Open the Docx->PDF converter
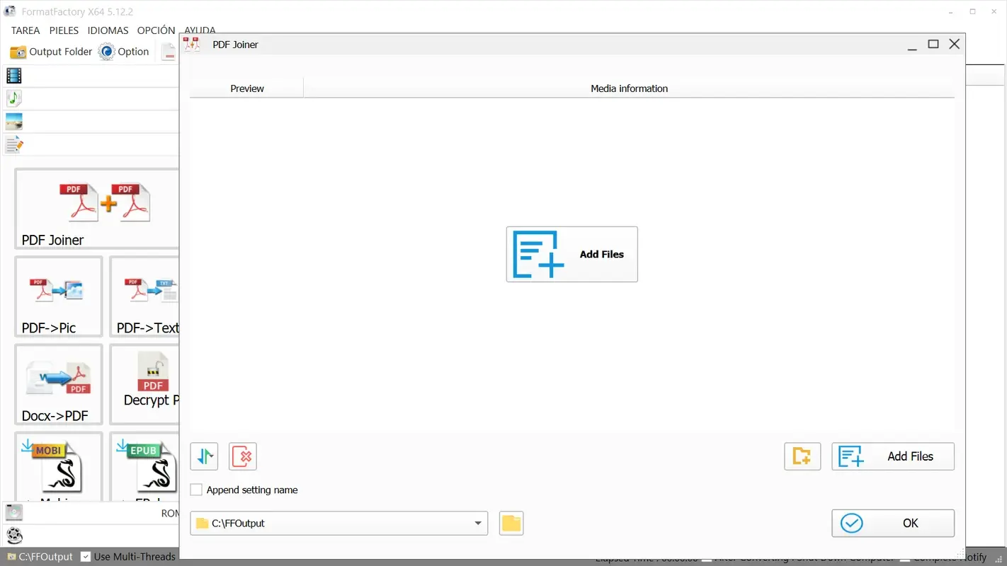Screen dimensions: 1007x566 tap(58, 384)
